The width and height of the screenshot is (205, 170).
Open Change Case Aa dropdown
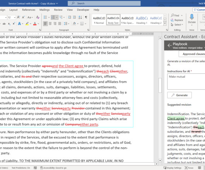(30, 17)
